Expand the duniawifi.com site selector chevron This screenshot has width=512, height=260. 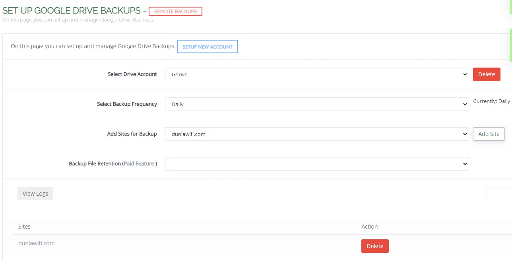coord(464,134)
